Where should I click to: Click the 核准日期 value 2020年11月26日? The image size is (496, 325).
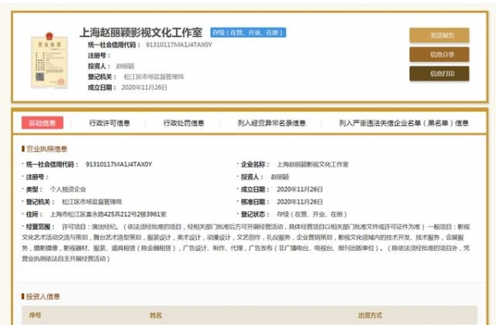point(299,201)
